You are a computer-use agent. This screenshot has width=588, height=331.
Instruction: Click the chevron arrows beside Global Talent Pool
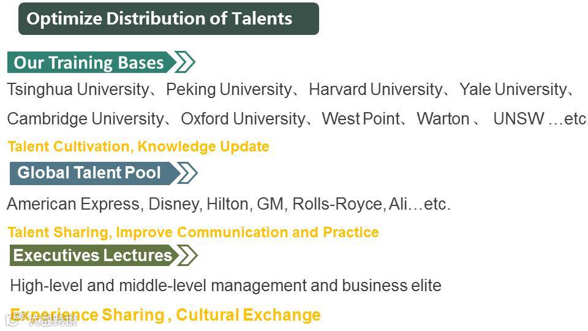coord(186,173)
